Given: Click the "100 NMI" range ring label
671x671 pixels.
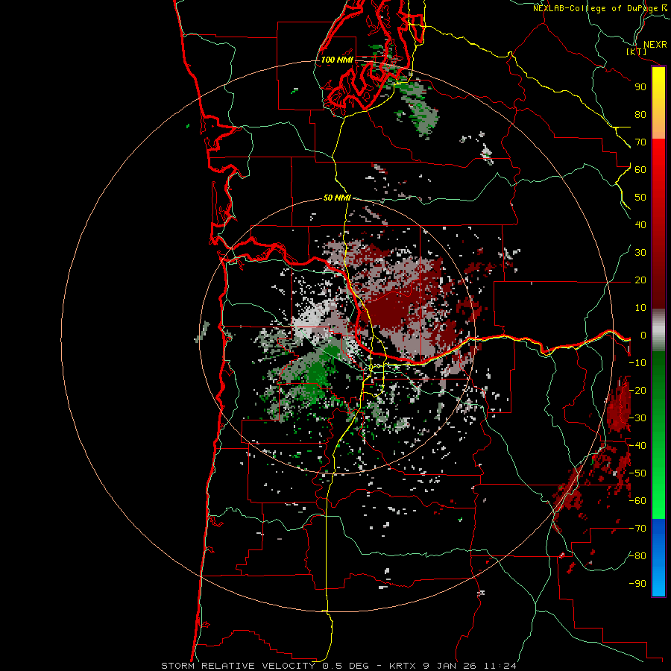Looking at the screenshot, I should (337, 60).
